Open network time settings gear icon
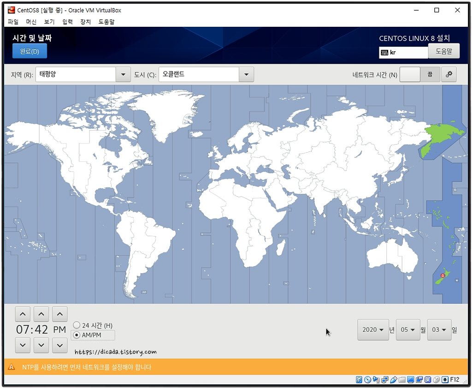Viewport: 473px width, 389px height. click(449, 74)
